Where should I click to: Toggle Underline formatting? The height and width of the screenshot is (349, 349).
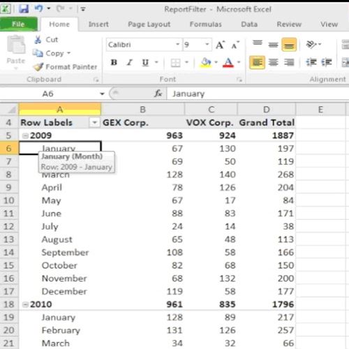click(x=145, y=62)
